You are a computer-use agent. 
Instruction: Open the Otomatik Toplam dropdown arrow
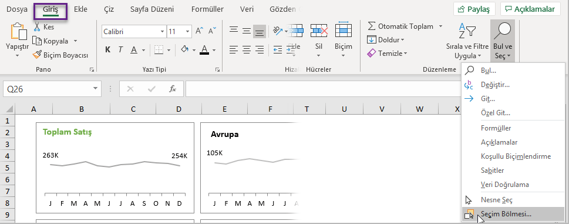[x=440, y=26]
